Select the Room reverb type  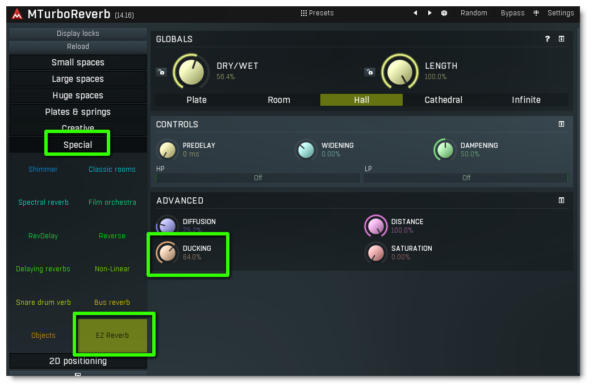[x=279, y=100]
